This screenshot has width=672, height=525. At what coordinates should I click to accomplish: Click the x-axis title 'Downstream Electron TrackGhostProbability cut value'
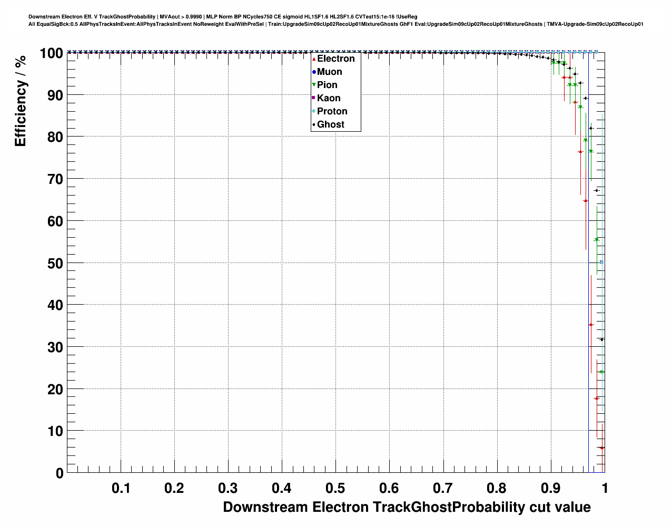[407, 507]
